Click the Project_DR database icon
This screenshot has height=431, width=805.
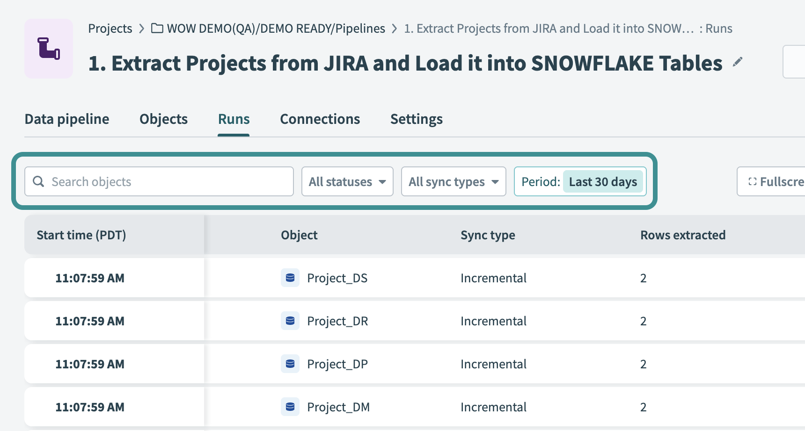click(x=290, y=321)
